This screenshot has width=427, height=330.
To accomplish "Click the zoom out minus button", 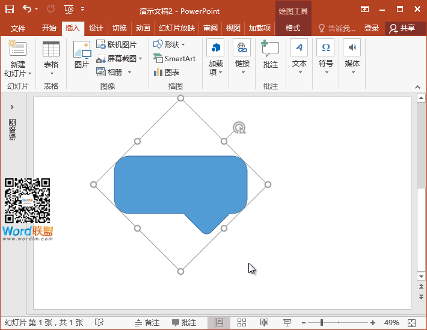I will click(x=304, y=323).
